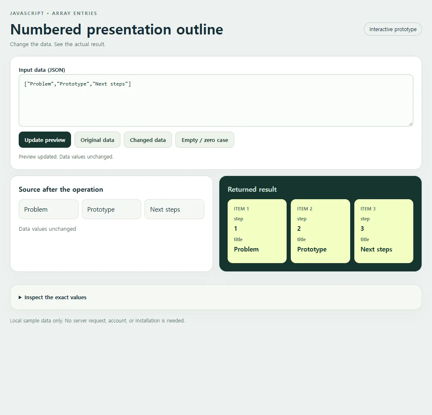
Task: Load the Changed data preset
Action: [148, 140]
